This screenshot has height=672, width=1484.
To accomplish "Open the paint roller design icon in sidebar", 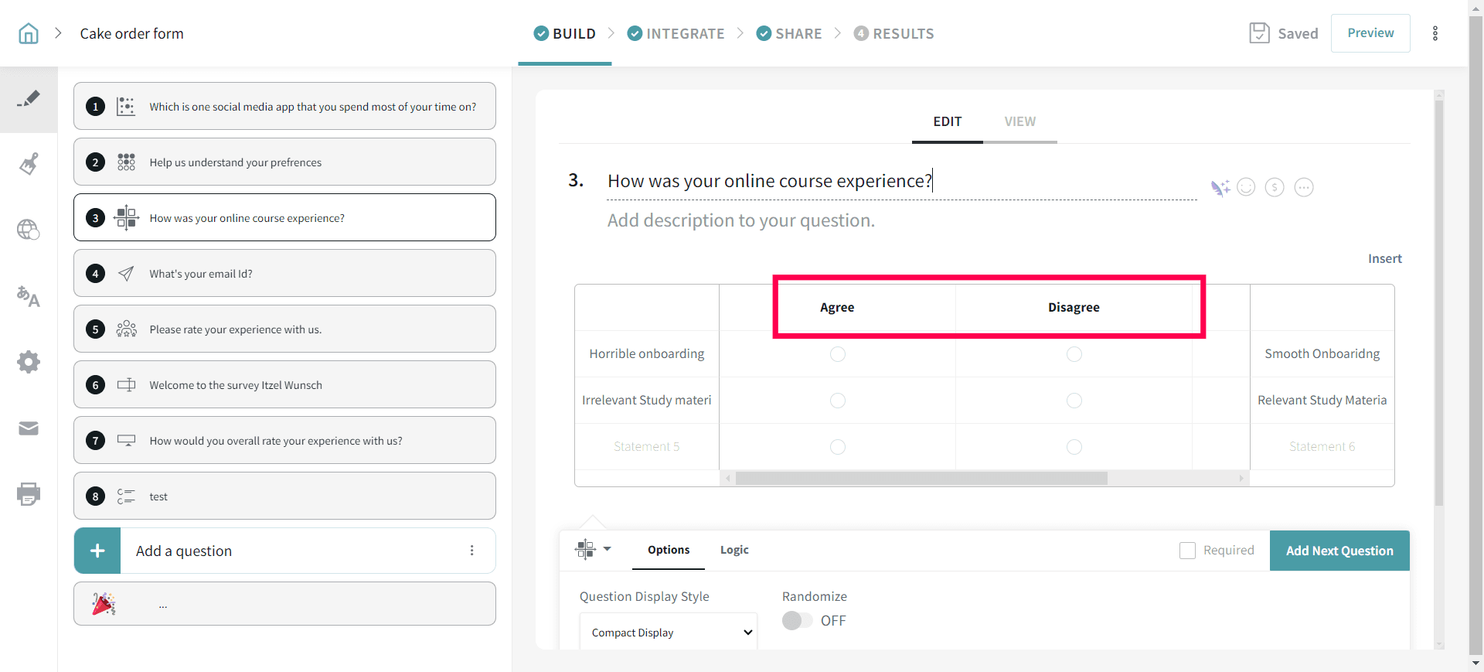I will (x=29, y=164).
